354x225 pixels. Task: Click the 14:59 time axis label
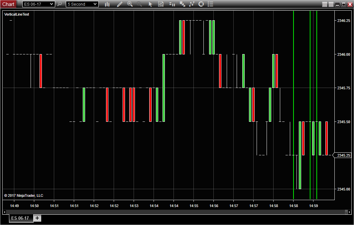tap(313, 206)
